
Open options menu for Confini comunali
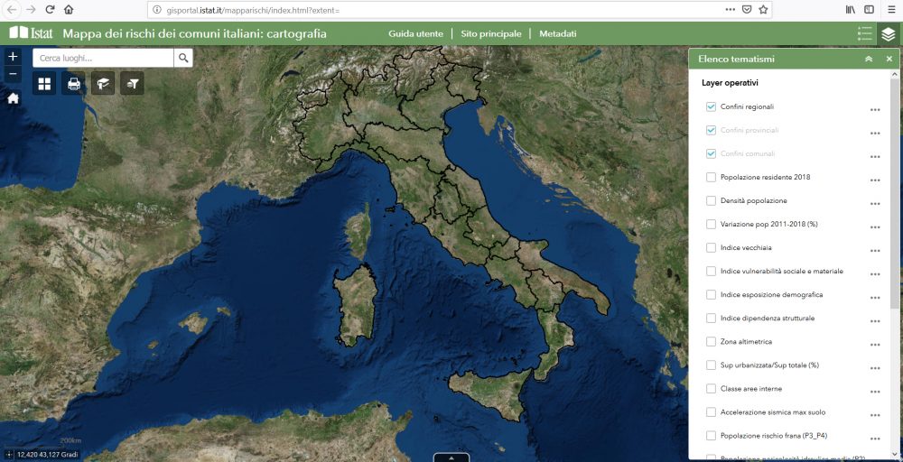pyautogui.click(x=875, y=157)
